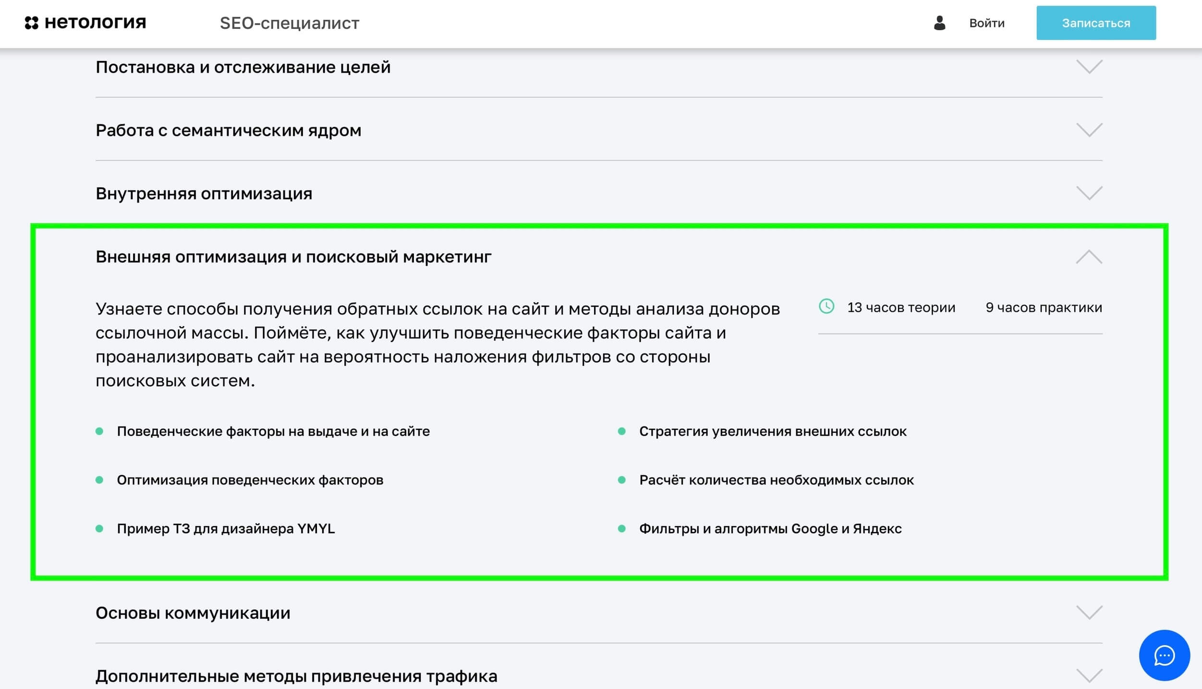
Task: Click the Записаться button
Action: [x=1096, y=23]
